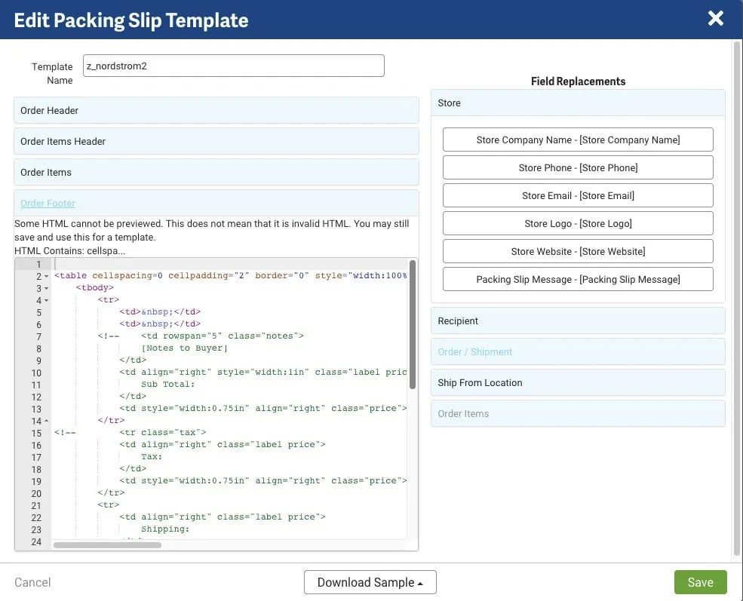The width and height of the screenshot is (743, 601).
Task: Save the packing slip template
Action: point(700,581)
